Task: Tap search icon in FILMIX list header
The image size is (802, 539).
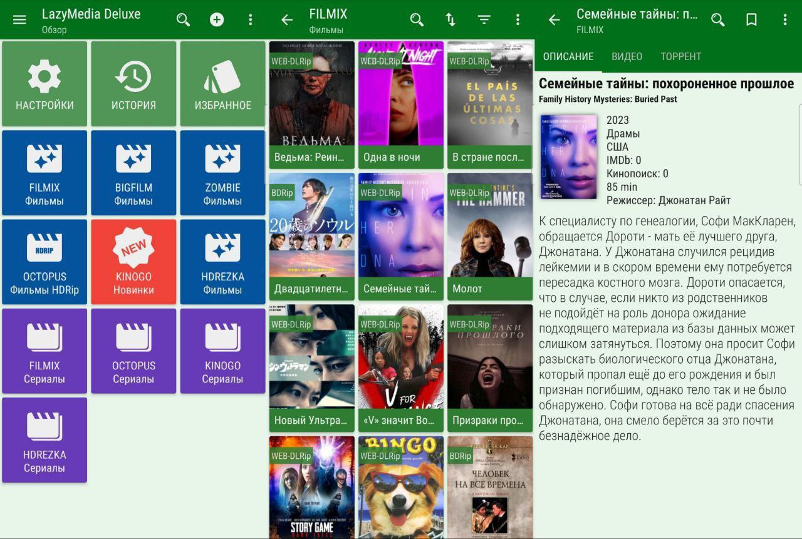Action: 417,19
